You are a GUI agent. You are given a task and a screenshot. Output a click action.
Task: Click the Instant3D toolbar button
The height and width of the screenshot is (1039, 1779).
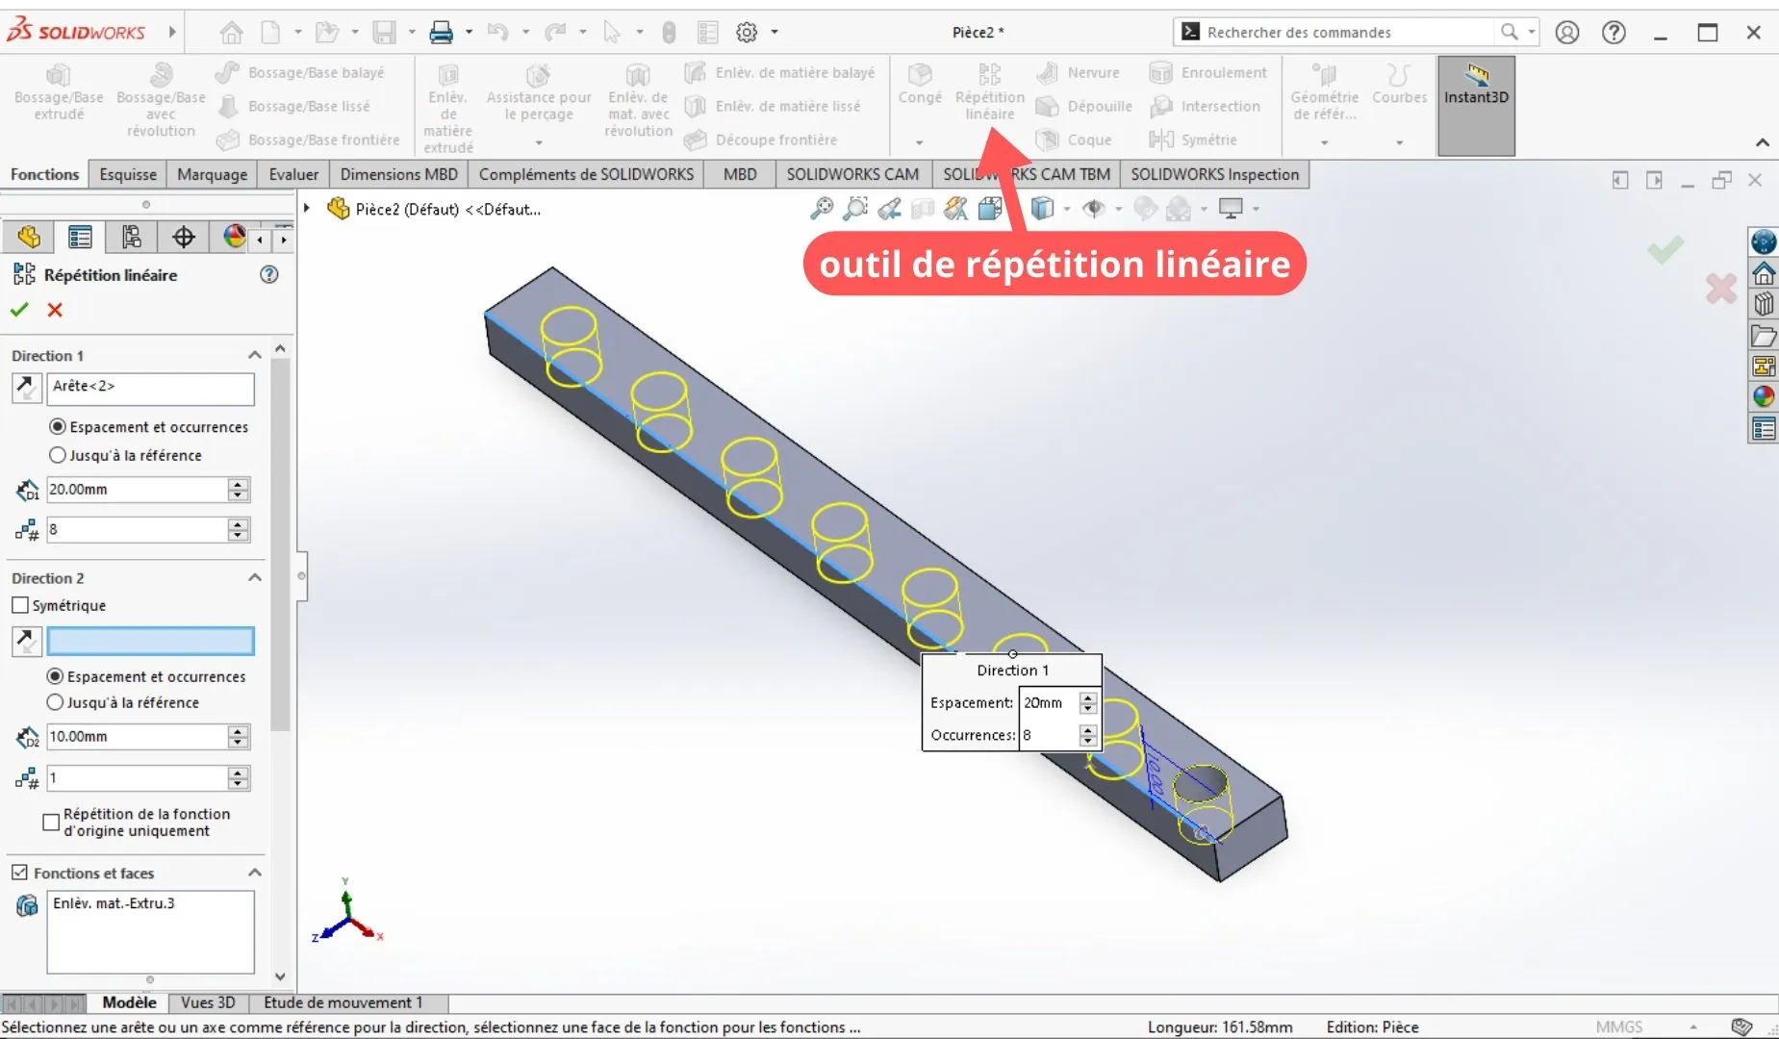(1476, 106)
